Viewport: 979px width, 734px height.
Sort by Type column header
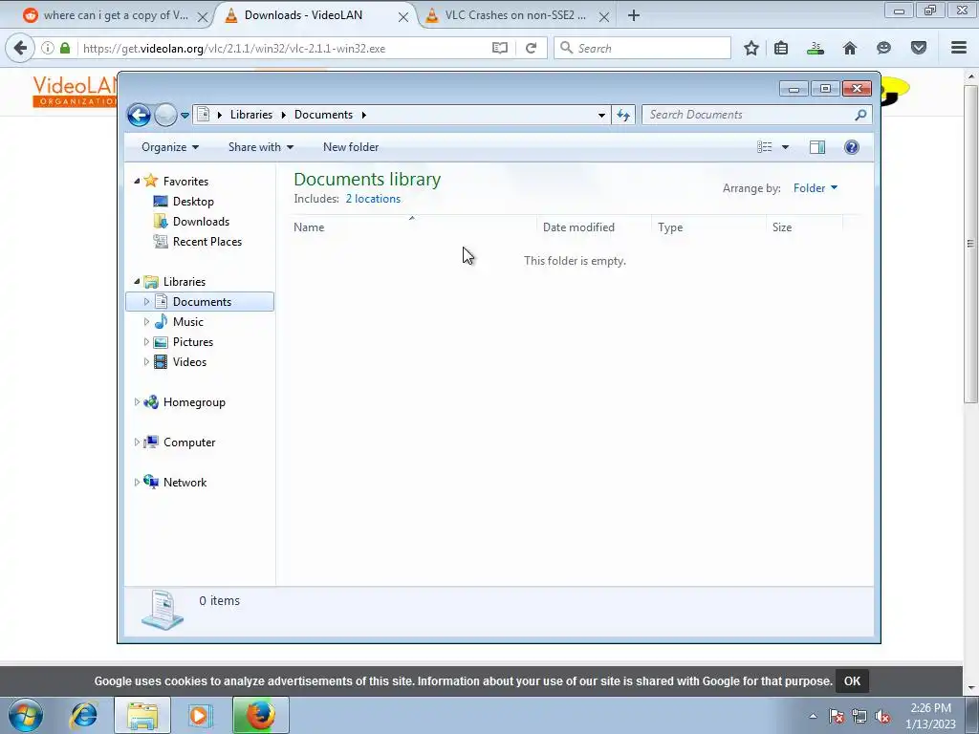coord(708,227)
